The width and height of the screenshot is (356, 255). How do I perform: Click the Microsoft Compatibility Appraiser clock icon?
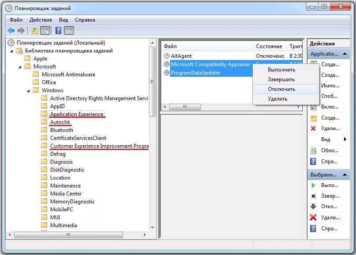click(x=167, y=64)
